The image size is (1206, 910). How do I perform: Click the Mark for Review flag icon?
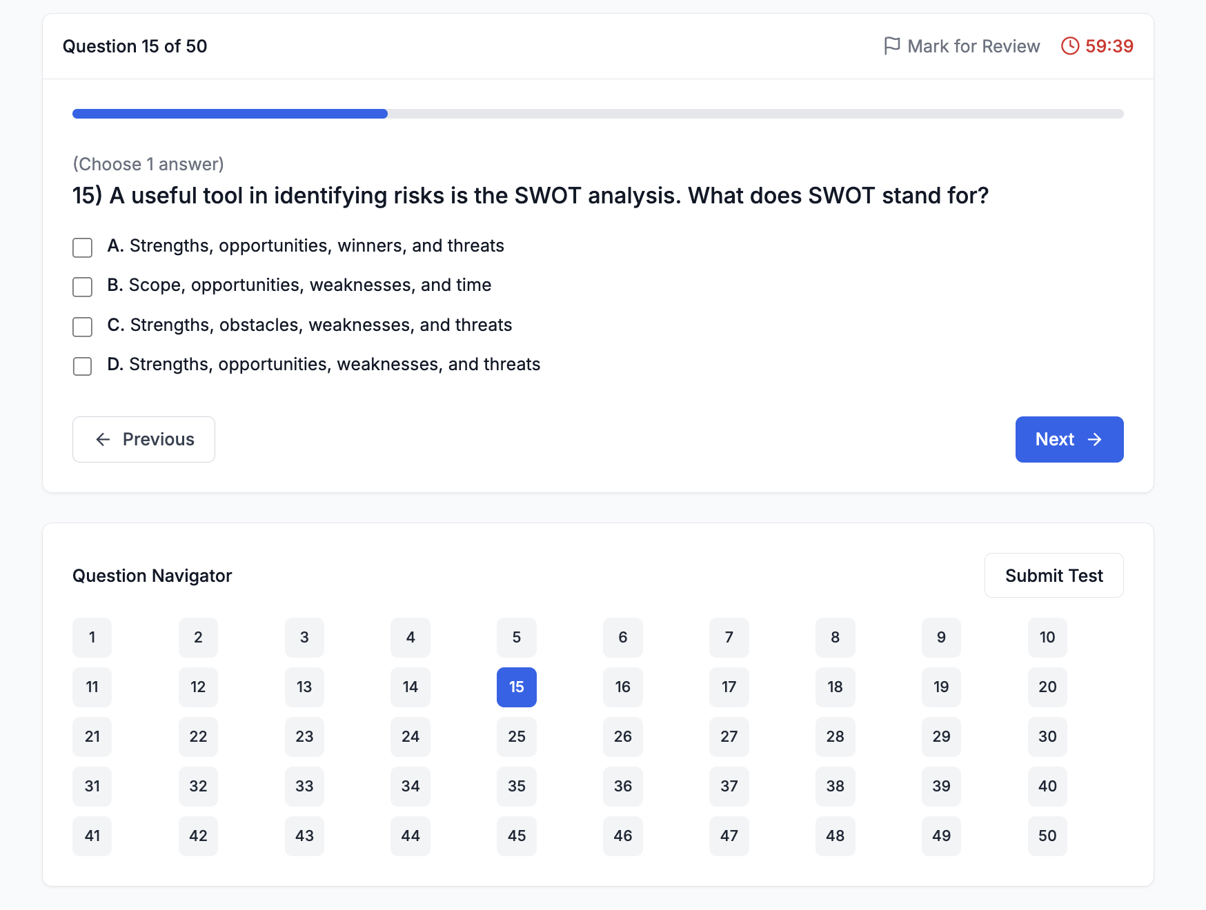(891, 46)
